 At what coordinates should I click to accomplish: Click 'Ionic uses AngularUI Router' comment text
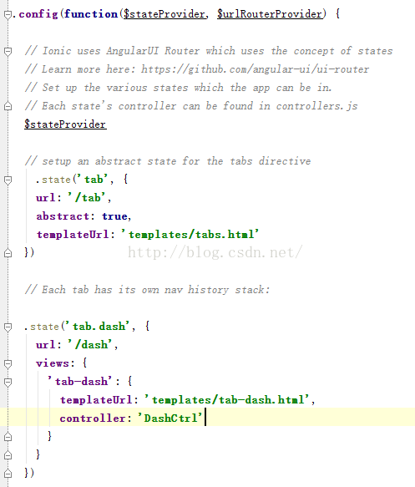pyautogui.click(x=209, y=51)
